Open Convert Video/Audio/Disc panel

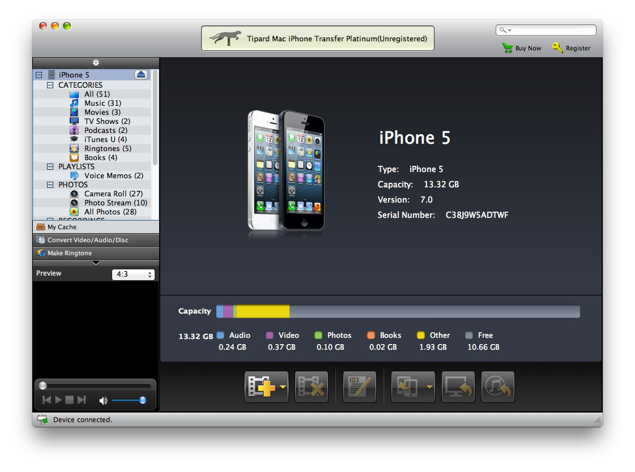click(x=96, y=240)
